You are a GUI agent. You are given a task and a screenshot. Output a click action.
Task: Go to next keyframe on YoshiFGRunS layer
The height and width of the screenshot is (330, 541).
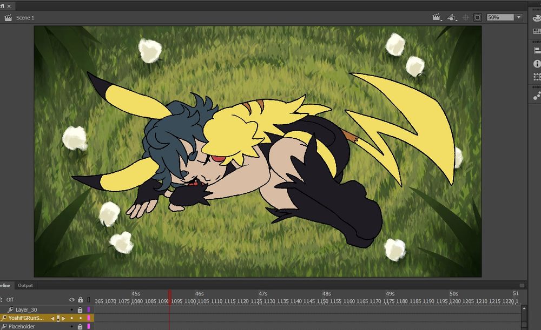coord(63,318)
